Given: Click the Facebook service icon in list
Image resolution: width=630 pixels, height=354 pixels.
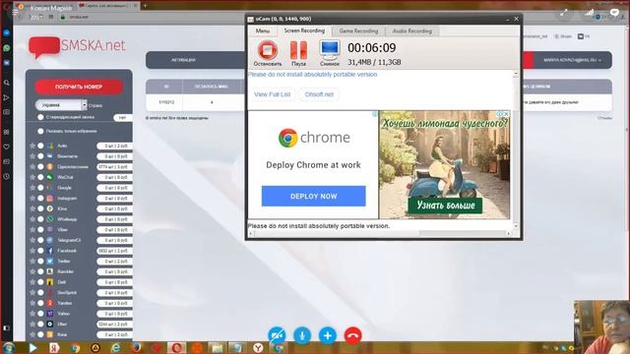Looking at the screenshot, I should click(x=50, y=251).
